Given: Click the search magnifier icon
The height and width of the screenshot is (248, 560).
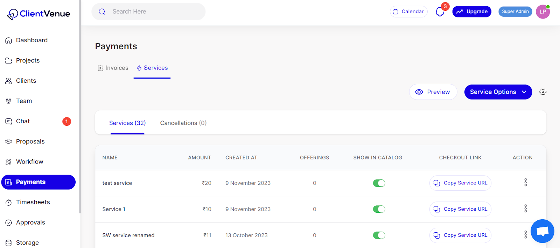Looking at the screenshot, I should click(102, 12).
